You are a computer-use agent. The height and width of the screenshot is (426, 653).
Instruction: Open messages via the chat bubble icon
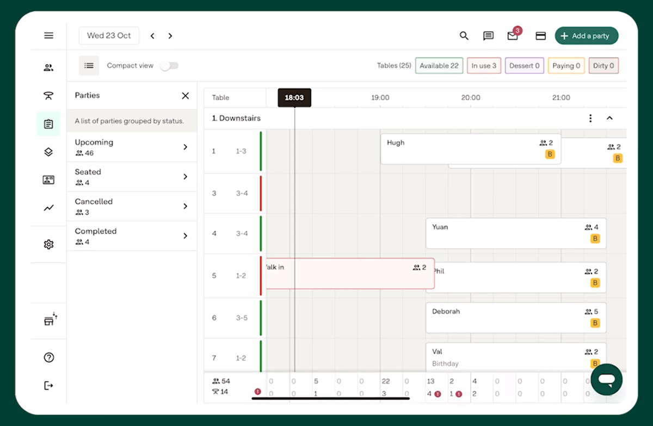(x=488, y=35)
